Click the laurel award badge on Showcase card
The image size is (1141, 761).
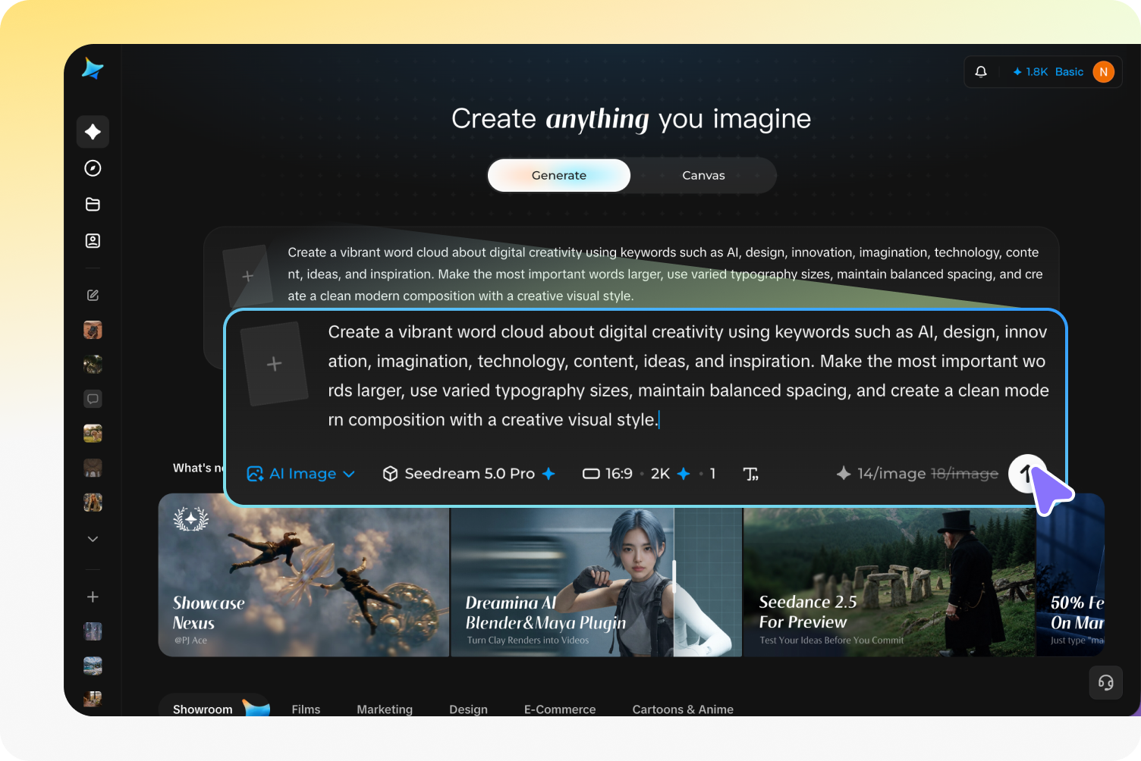coord(190,518)
